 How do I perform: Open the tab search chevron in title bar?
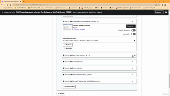point(156,1)
